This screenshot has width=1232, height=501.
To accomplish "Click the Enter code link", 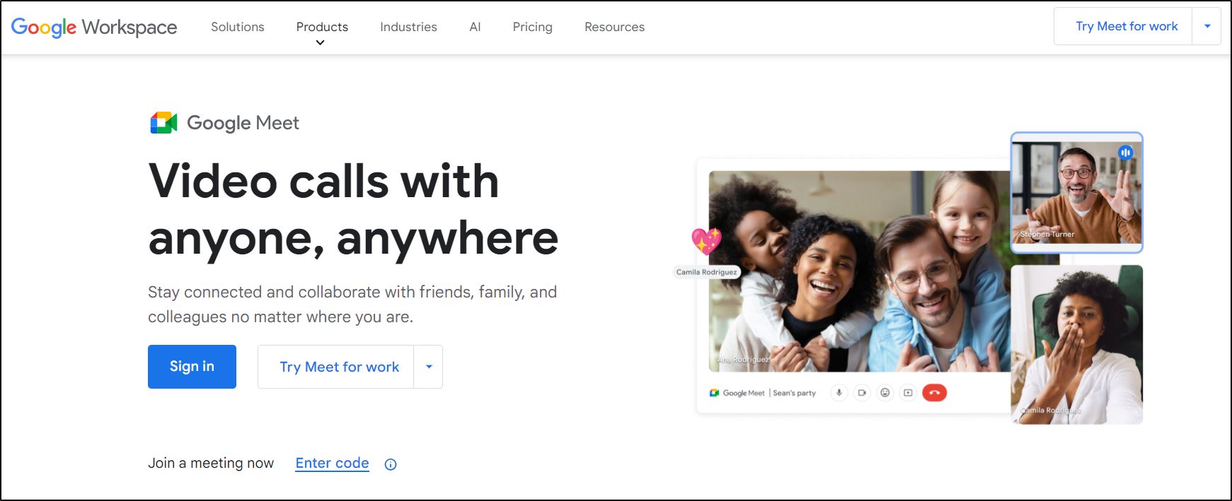I will 332,463.
